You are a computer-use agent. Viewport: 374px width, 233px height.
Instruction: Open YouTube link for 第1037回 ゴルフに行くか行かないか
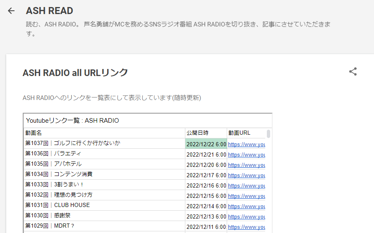[x=247, y=144]
